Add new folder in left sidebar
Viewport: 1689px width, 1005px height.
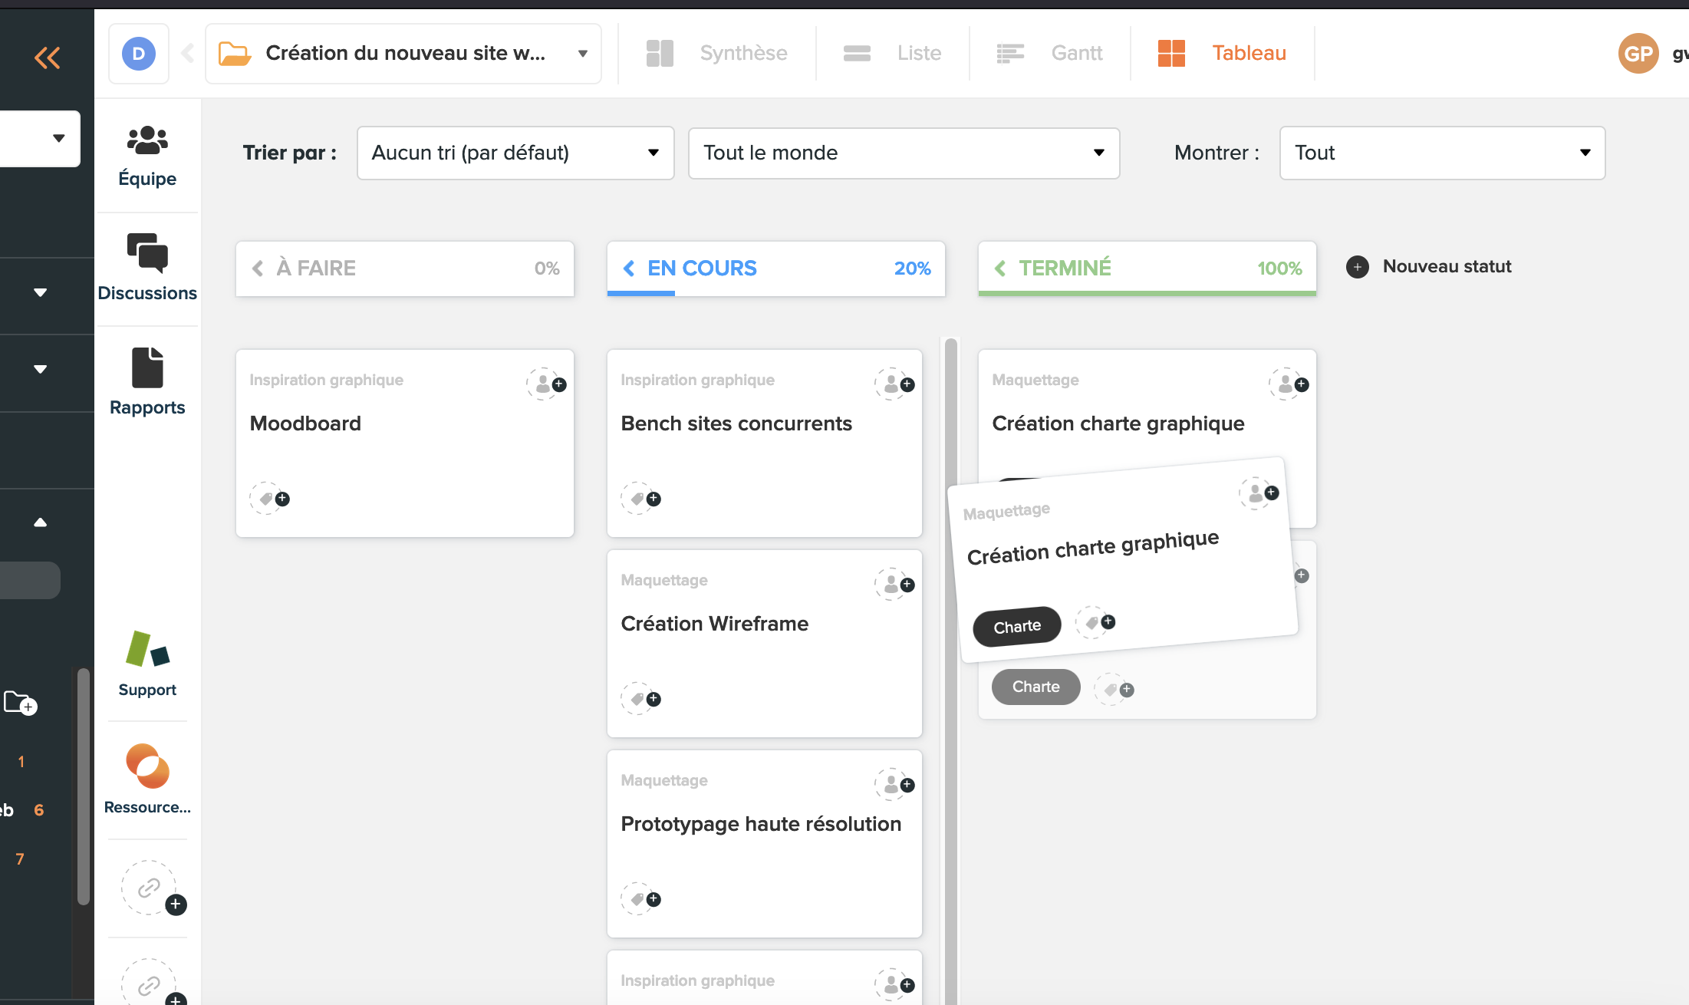tap(20, 703)
